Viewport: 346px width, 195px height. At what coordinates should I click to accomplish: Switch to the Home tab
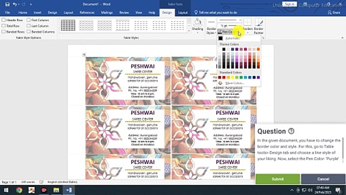coord(23,12)
